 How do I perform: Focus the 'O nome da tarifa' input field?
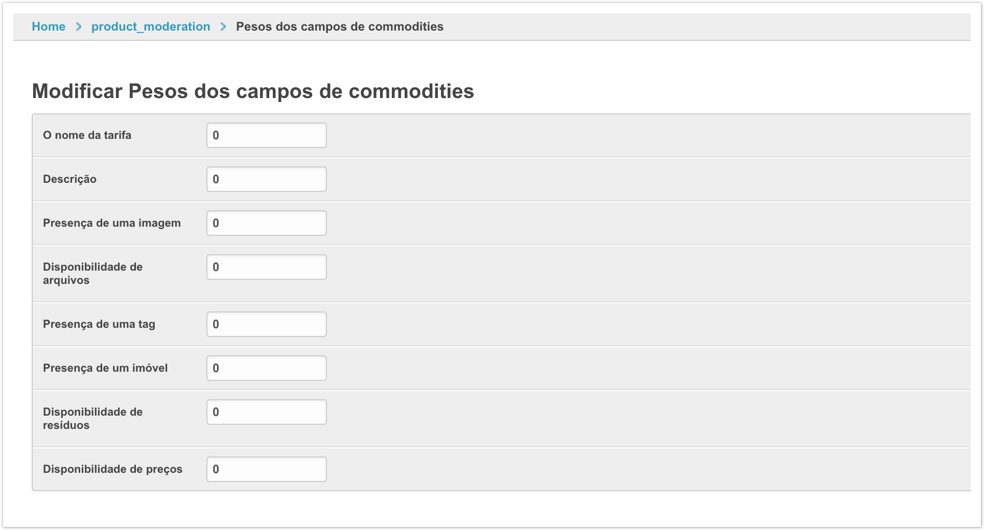(x=266, y=135)
